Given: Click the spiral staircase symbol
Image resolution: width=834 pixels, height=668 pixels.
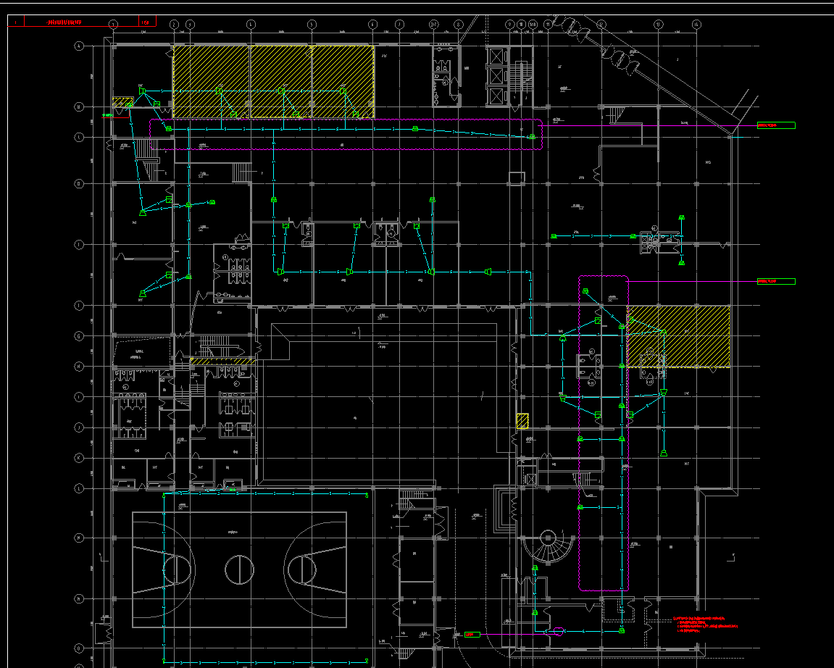Looking at the screenshot, I should pyautogui.click(x=548, y=546).
